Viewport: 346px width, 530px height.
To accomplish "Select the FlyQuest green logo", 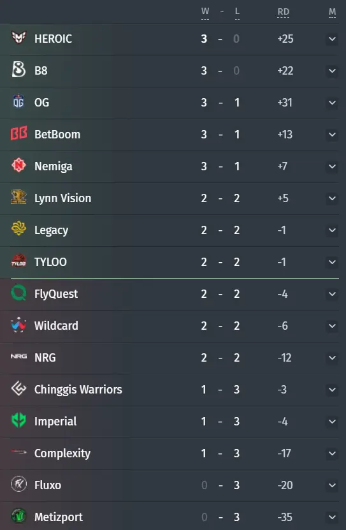I will [18, 293].
